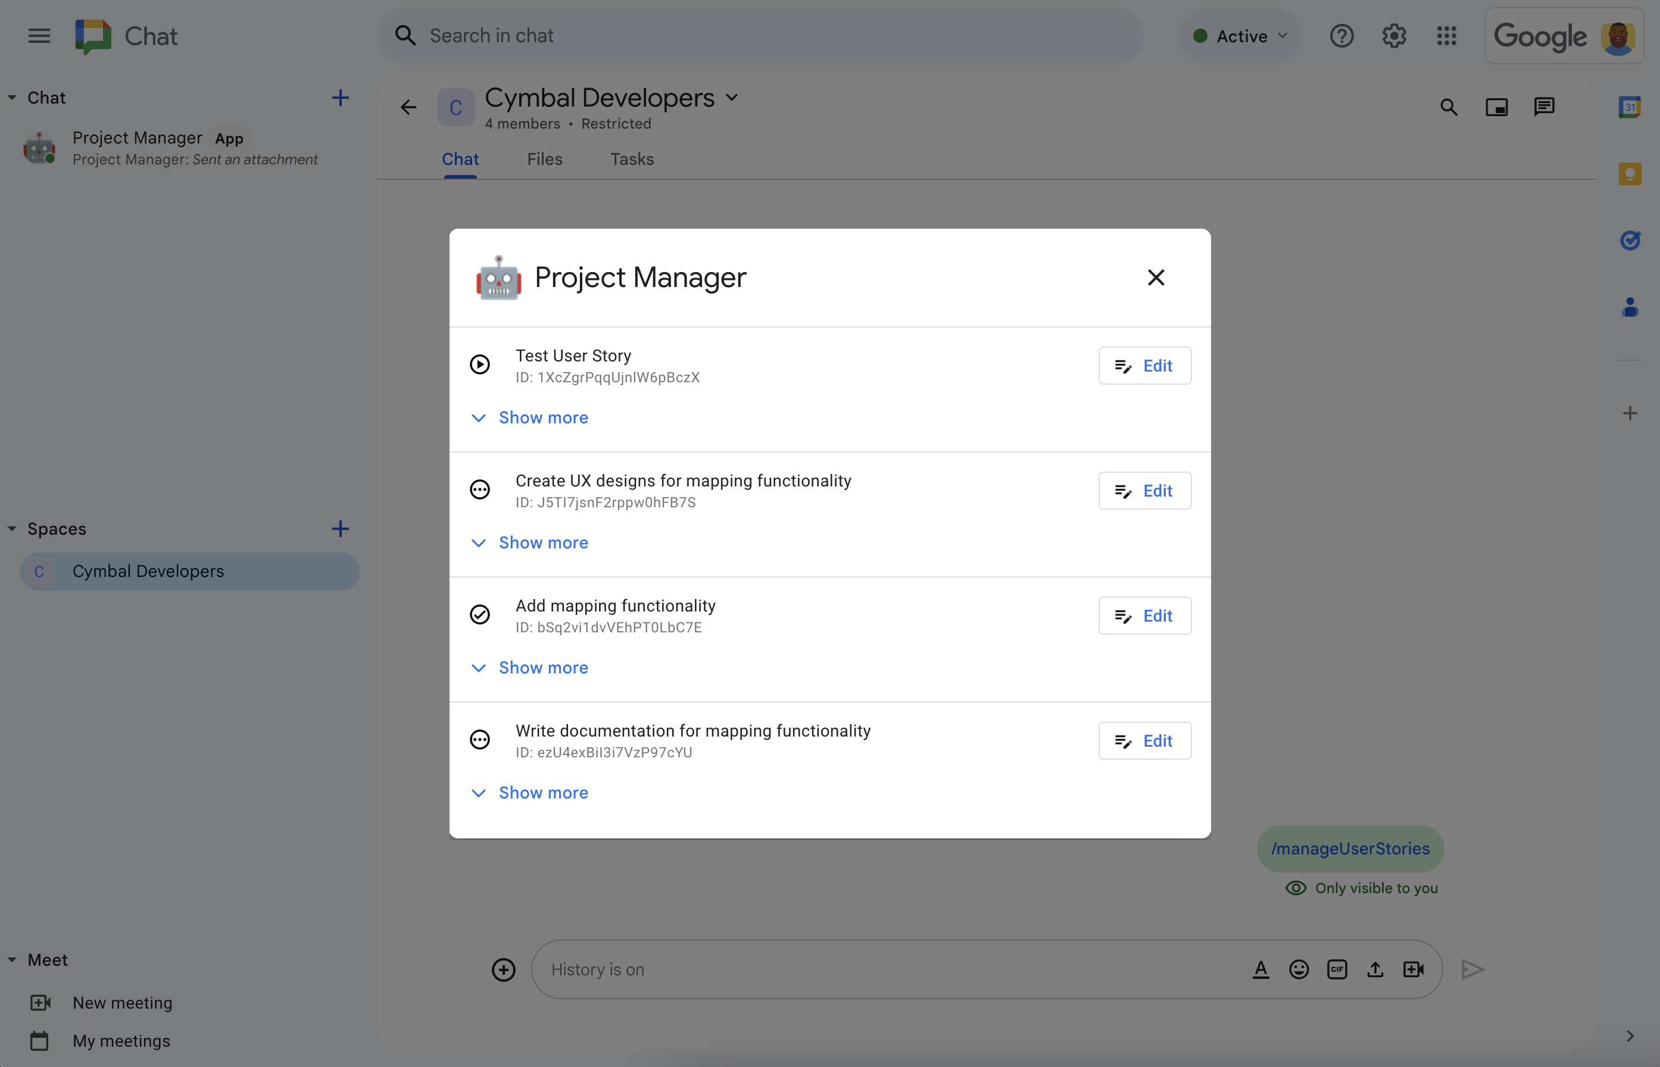Click the video call icon in header
The width and height of the screenshot is (1660, 1067).
[1497, 107]
